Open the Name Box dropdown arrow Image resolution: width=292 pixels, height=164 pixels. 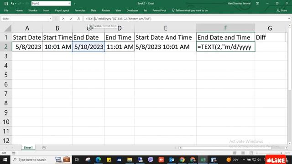tap(51, 19)
